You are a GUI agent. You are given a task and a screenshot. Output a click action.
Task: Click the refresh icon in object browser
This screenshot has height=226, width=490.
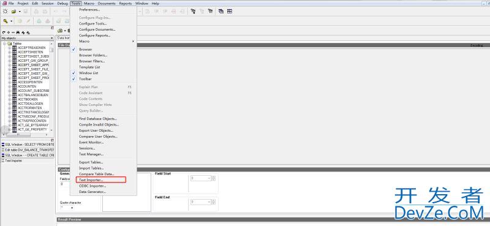(x=4, y=32)
